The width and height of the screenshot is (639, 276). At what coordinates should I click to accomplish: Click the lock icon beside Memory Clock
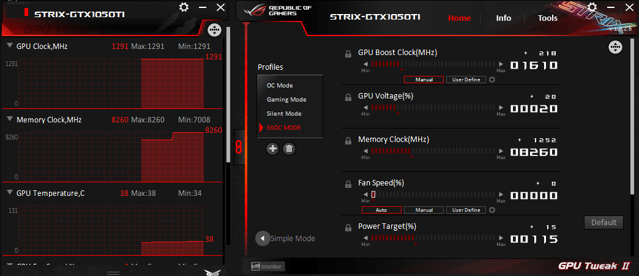click(x=348, y=141)
